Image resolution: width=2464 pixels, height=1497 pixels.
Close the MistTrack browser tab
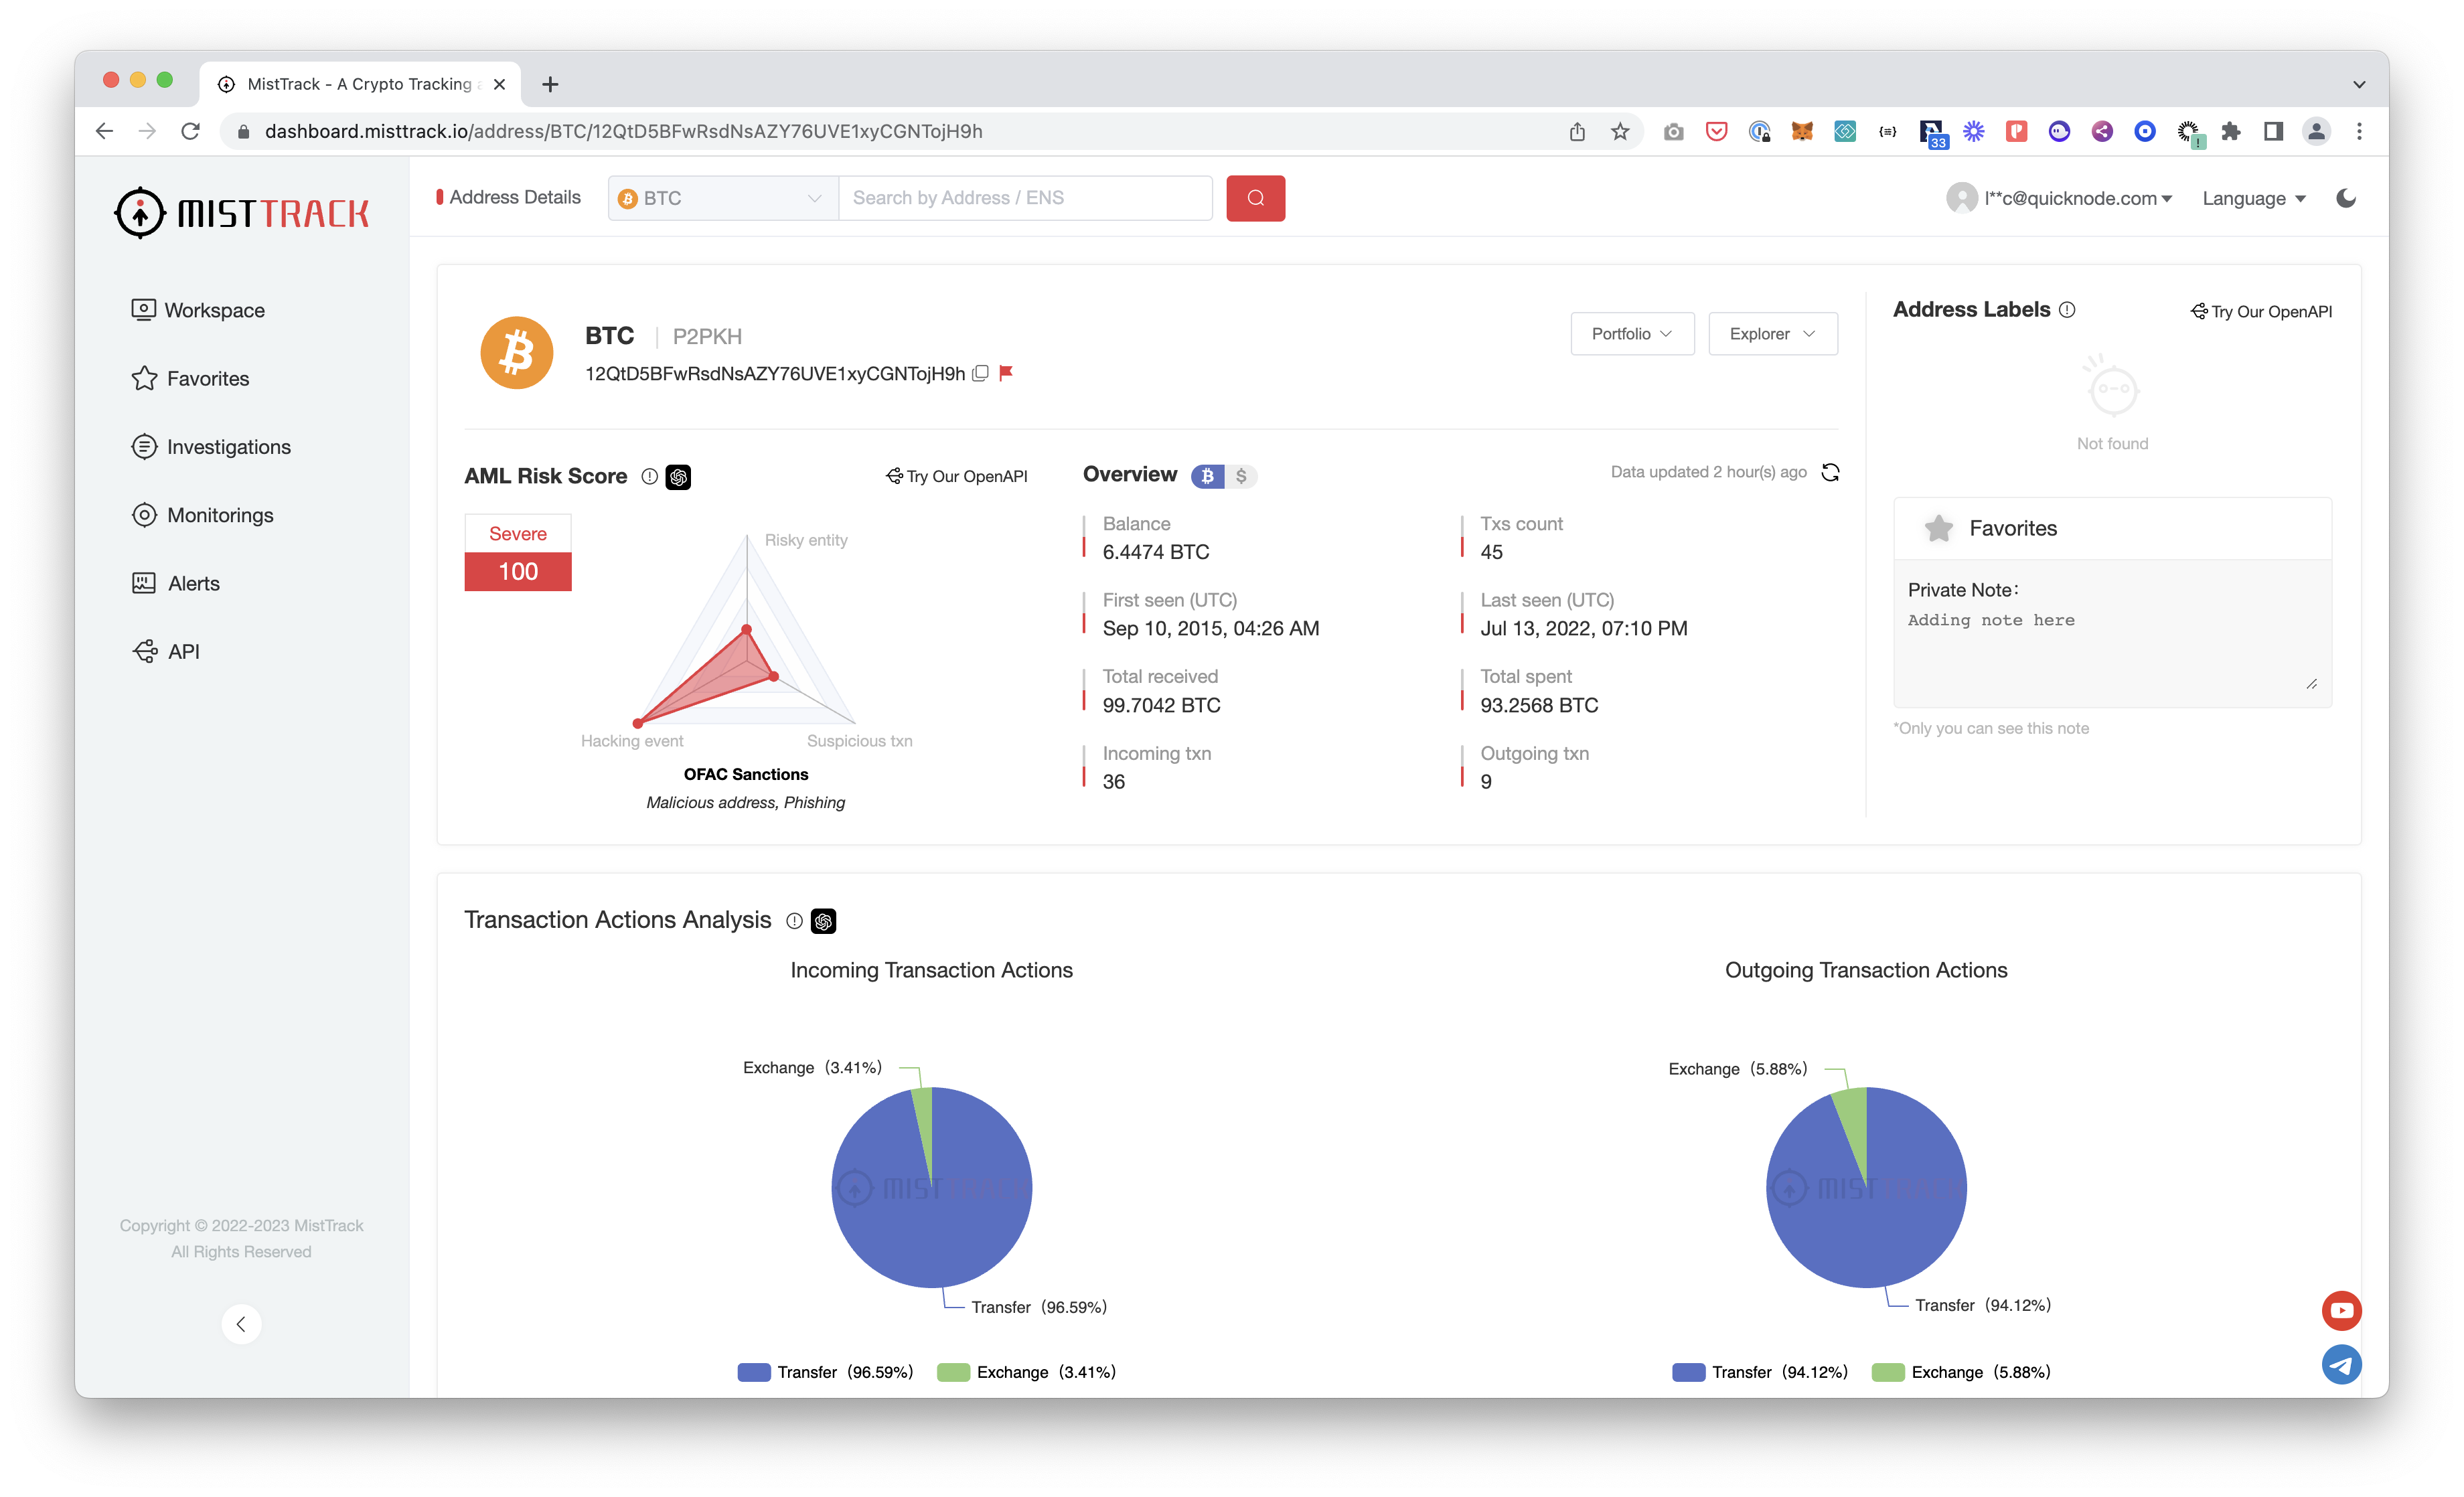[x=499, y=84]
